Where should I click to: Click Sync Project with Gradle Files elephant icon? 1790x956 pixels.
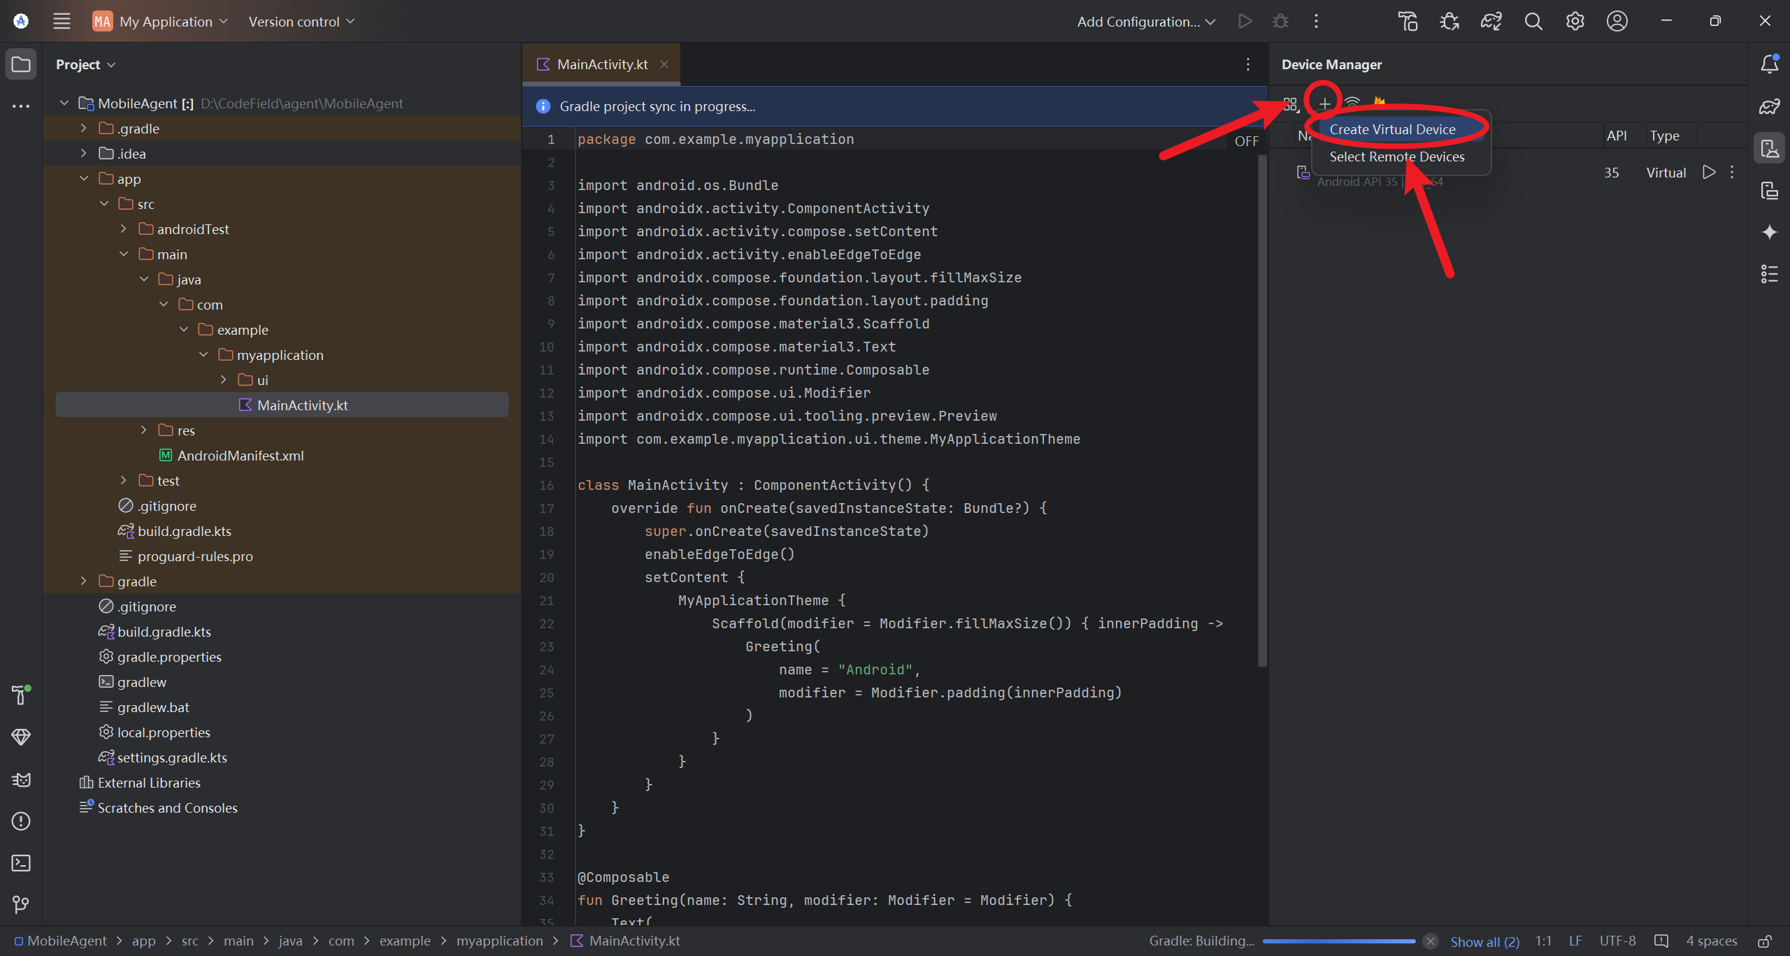pos(1491,21)
